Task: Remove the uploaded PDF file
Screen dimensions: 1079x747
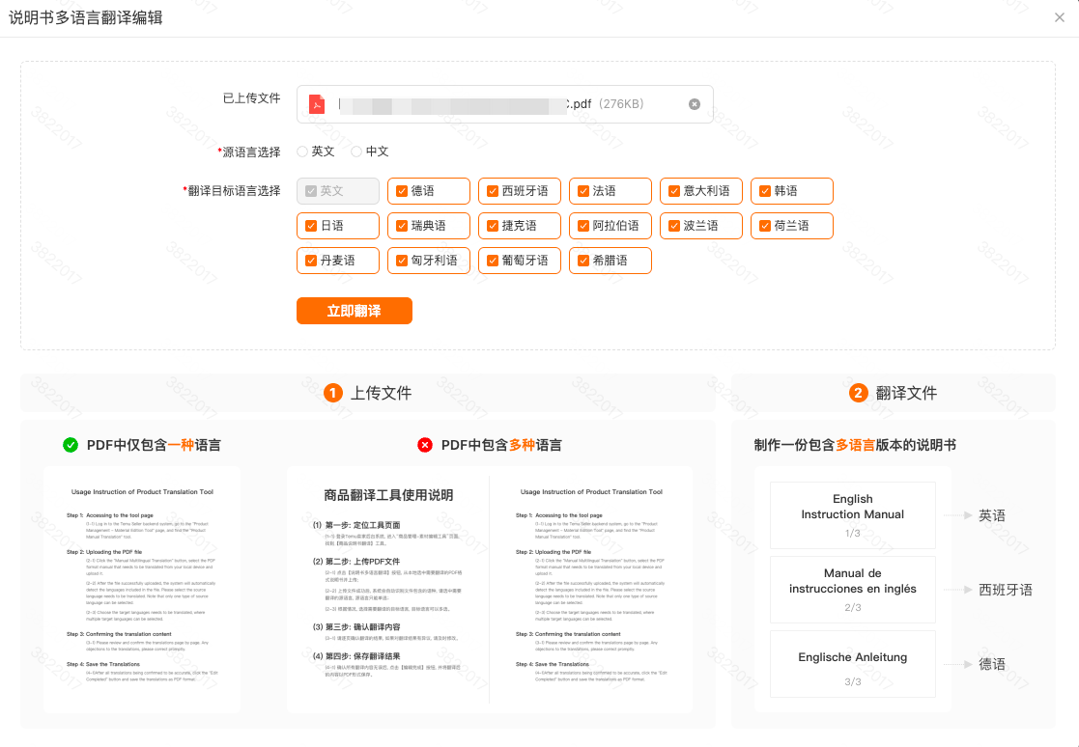Action: click(694, 104)
